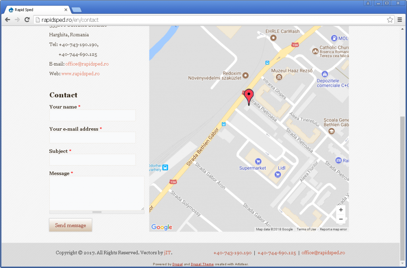Click inside the Message text area
This screenshot has width=407, height=268.
(97, 193)
